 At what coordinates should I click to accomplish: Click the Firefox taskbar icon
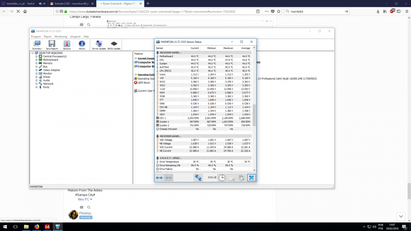pyautogui.click(x=37, y=226)
